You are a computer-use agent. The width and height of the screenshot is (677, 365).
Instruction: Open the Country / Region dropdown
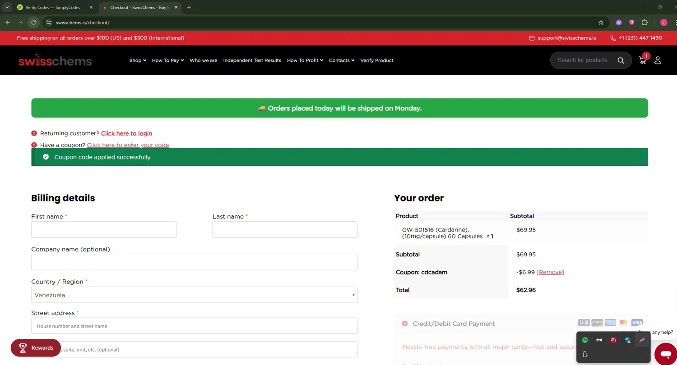pyautogui.click(x=194, y=295)
